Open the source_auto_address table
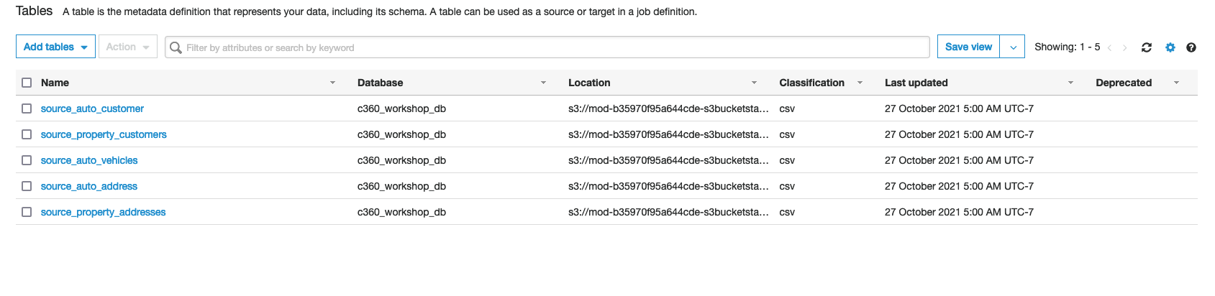This screenshot has width=1215, height=296. (89, 186)
